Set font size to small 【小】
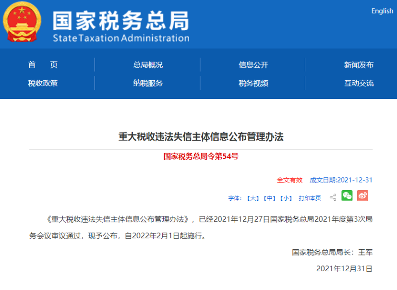Screen dimensions: 397x290 pyautogui.click(x=286, y=198)
